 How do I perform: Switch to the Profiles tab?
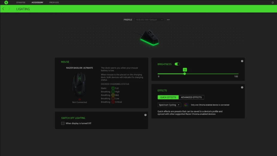point(54,2)
